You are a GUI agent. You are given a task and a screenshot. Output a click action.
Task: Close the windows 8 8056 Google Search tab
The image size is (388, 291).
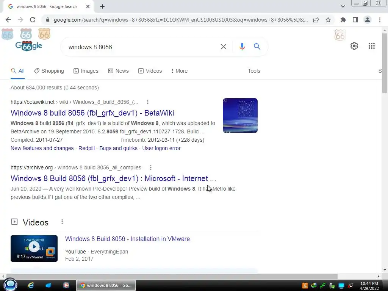click(88, 6)
